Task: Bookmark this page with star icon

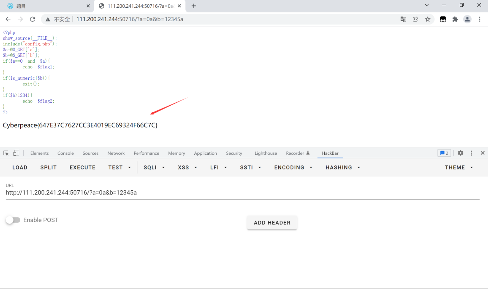Action: pos(428,19)
